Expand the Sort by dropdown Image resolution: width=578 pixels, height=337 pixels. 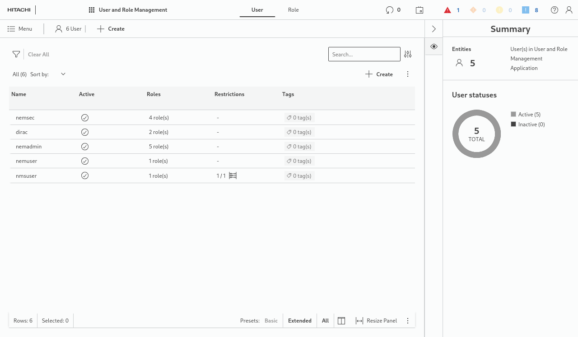[x=63, y=74]
